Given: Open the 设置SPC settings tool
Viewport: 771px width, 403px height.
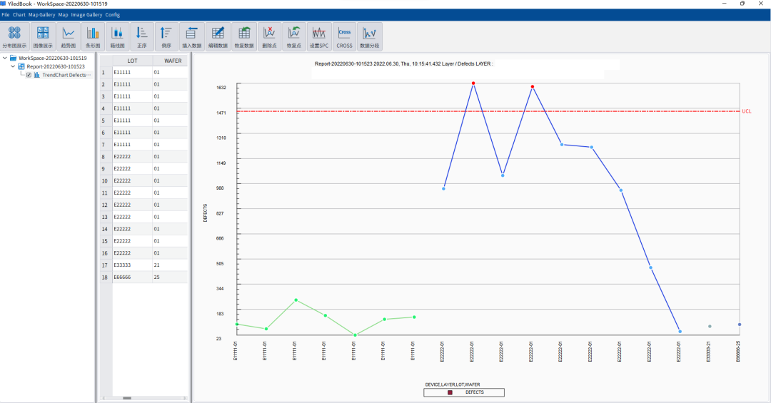Looking at the screenshot, I should coord(319,36).
